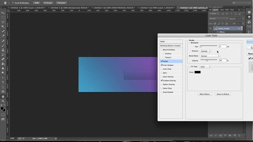253x142 pixels.
Task: Select the Lasso tool
Action: [x=3, y=22]
